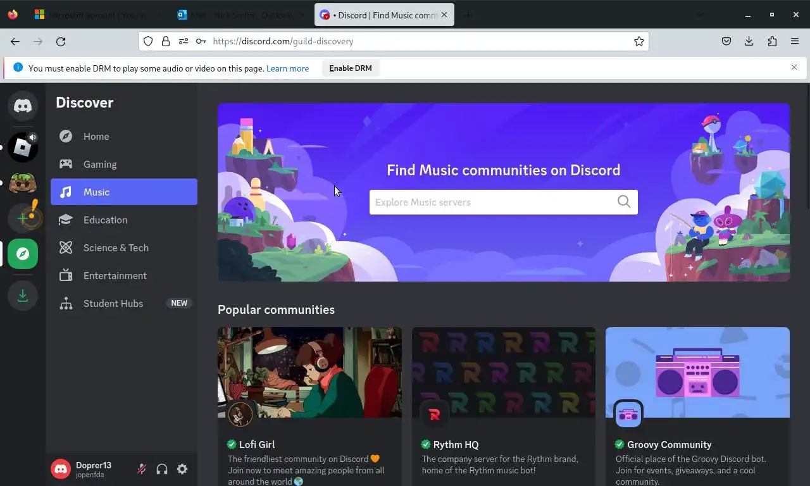The width and height of the screenshot is (810, 486).
Task: Add a server with plus icon
Action: click(x=23, y=218)
